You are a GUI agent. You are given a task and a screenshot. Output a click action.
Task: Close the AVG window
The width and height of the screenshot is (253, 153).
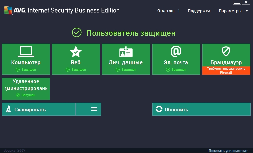246,2
